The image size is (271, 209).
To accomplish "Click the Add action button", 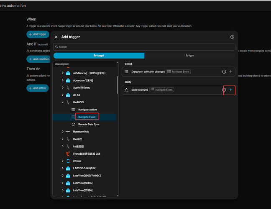I will [x=38, y=88].
